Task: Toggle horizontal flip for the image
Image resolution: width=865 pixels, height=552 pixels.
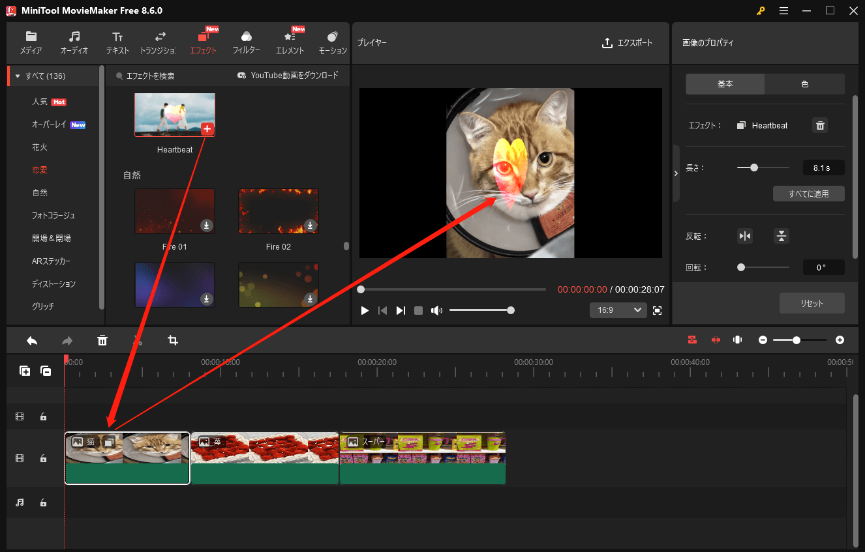Action: pyautogui.click(x=745, y=236)
